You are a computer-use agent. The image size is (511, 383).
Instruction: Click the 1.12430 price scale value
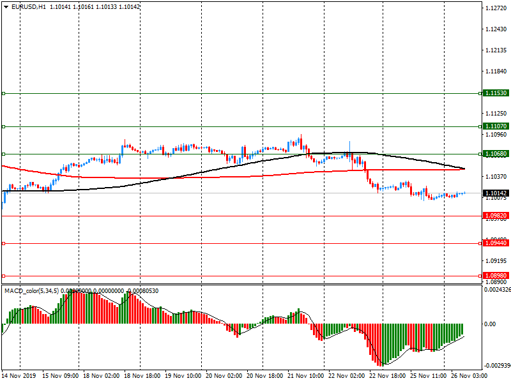(496, 29)
